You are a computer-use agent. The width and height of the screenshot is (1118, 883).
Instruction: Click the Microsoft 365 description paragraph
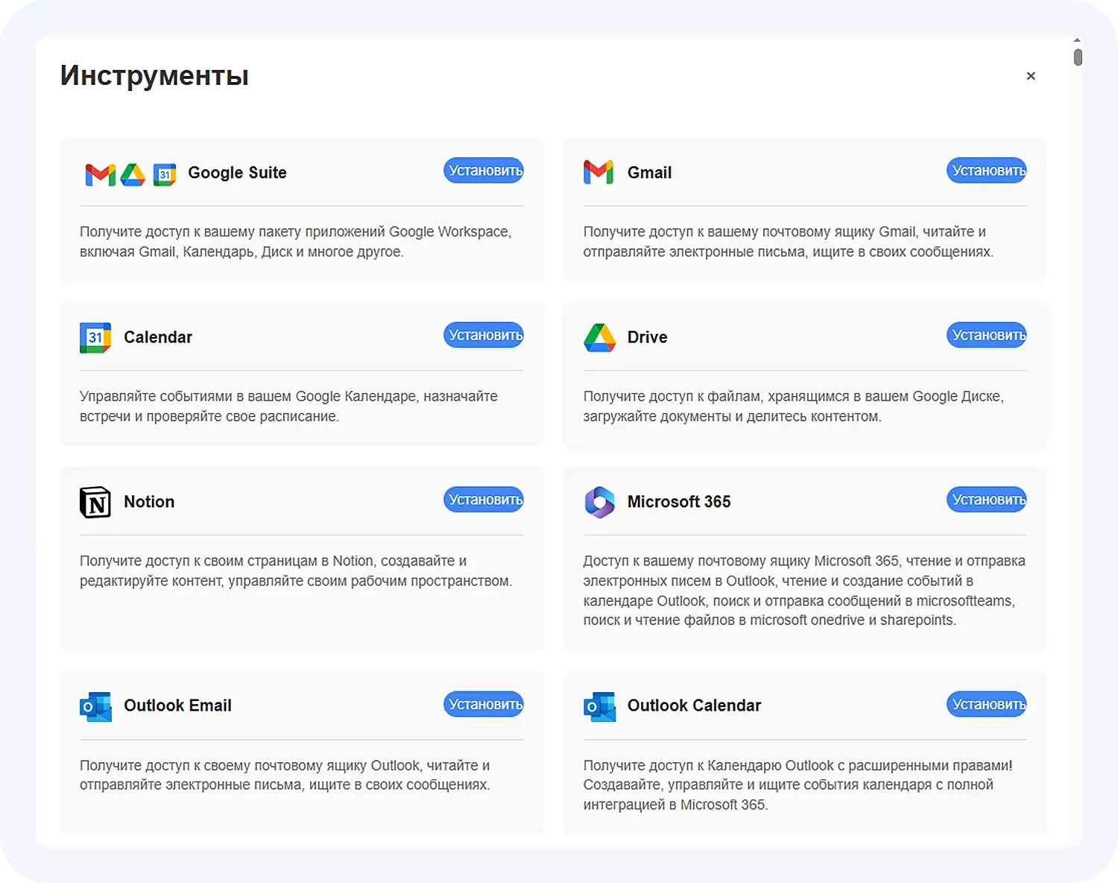pos(805,591)
